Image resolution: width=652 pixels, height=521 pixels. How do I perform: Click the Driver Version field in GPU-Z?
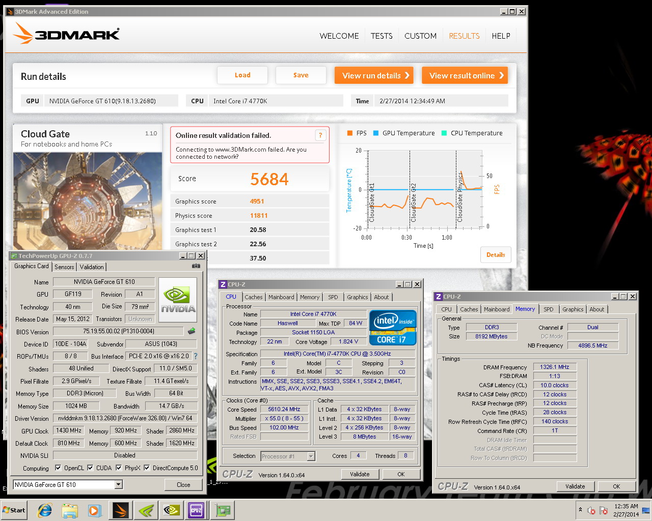[x=125, y=418]
